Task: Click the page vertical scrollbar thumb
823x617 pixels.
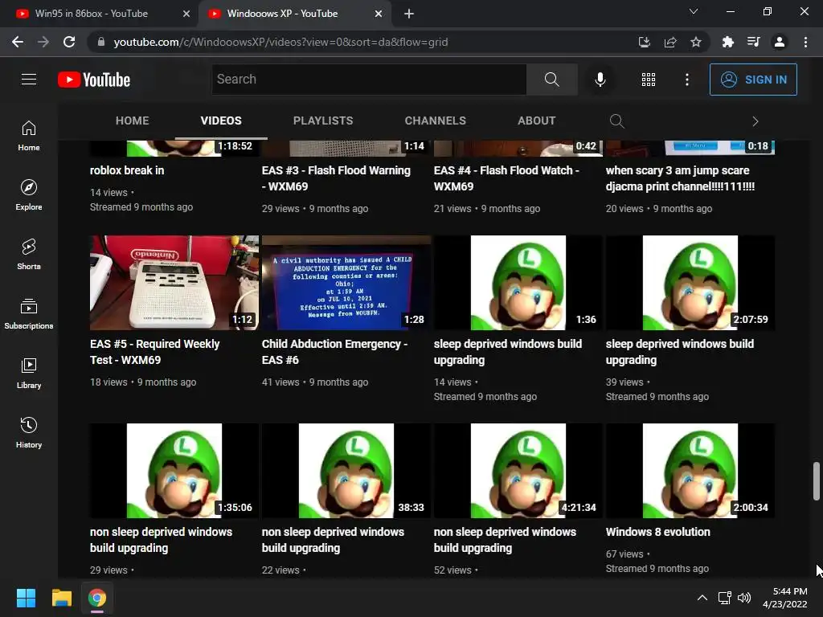Action: tap(816, 481)
